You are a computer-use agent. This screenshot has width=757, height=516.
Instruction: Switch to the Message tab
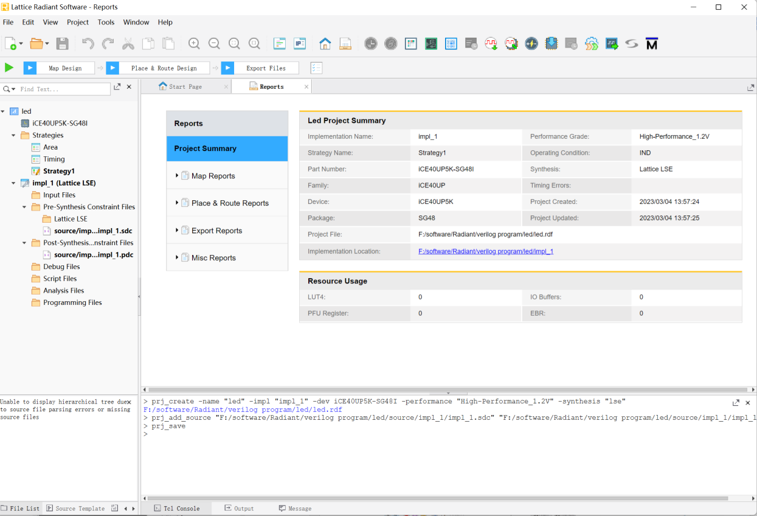pyautogui.click(x=295, y=508)
